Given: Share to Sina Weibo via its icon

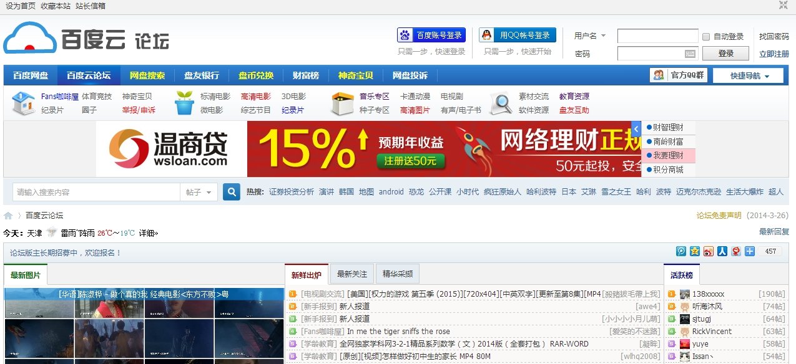Looking at the screenshot, I should [x=708, y=251].
